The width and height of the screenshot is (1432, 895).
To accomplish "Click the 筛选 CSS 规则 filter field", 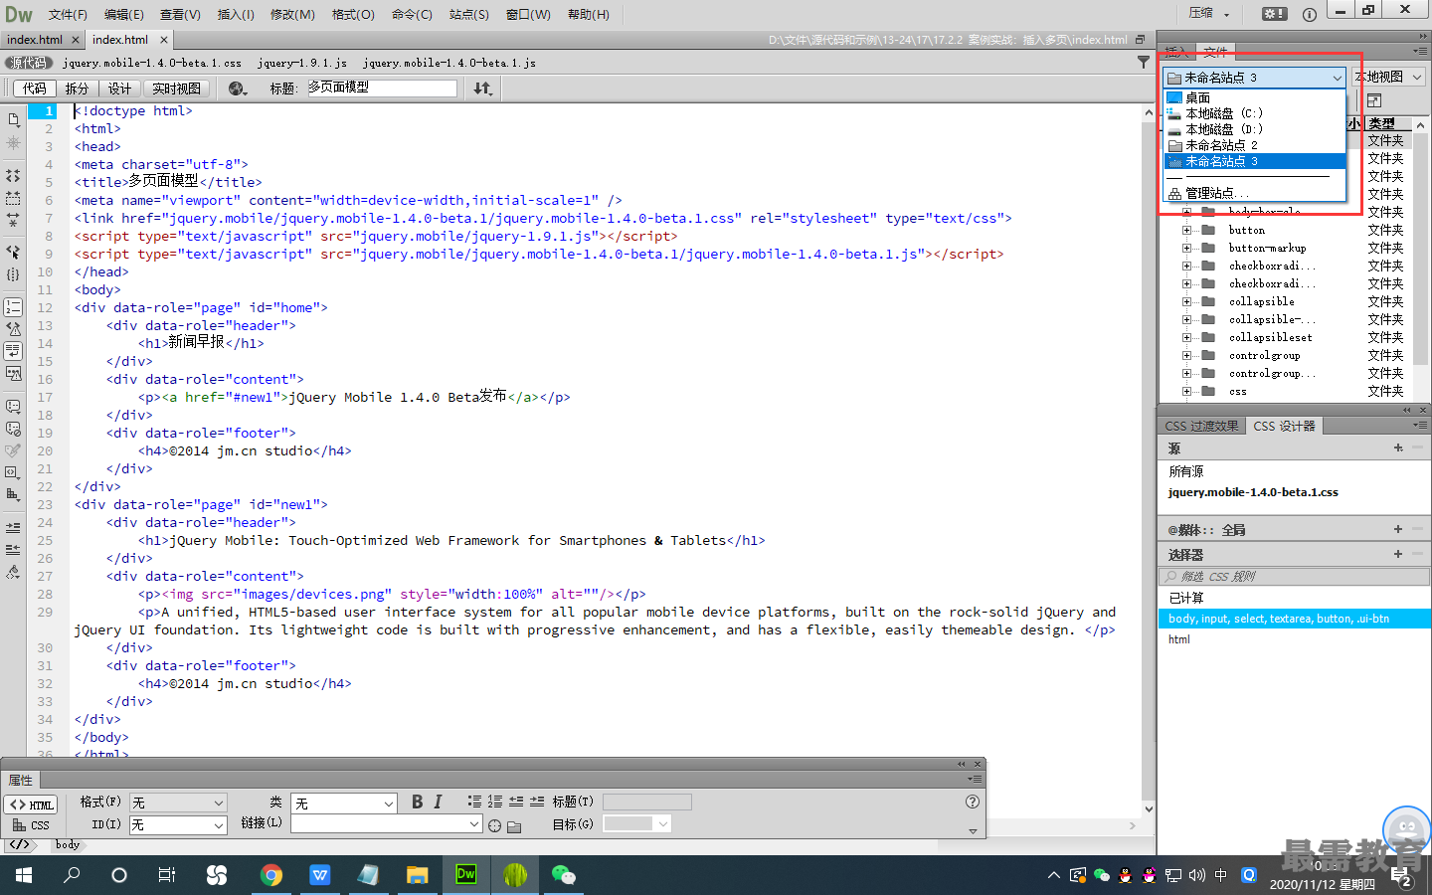I will pyautogui.click(x=1294, y=576).
